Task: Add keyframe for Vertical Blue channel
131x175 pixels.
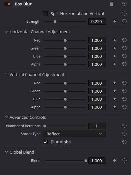Action: tap(114, 99)
